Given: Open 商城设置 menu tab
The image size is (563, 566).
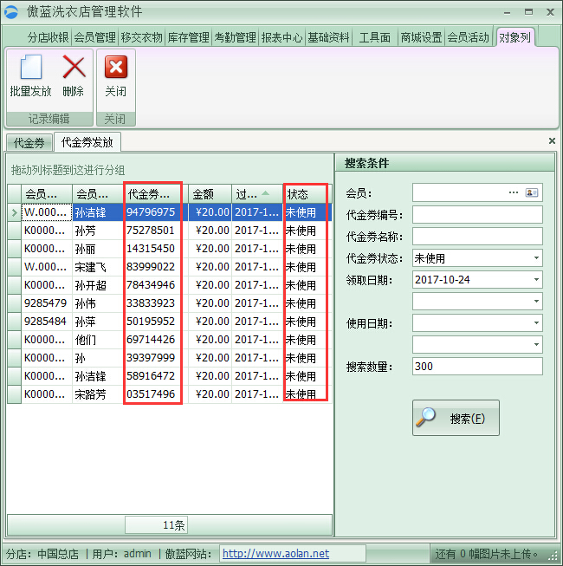Looking at the screenshot, I should click(x=421, y=37).
